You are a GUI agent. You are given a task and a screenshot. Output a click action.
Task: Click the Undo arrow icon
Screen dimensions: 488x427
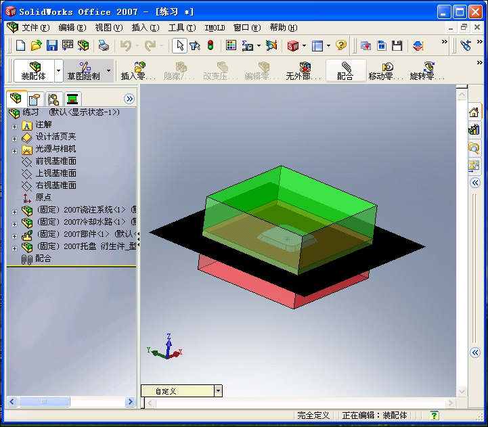126,46
